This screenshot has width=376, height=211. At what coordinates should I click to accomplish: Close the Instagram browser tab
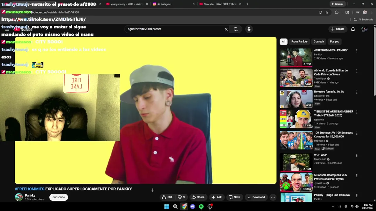[193, 4]
